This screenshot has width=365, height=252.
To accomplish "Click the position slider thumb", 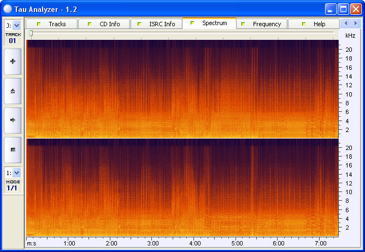I will coord(31,34).
